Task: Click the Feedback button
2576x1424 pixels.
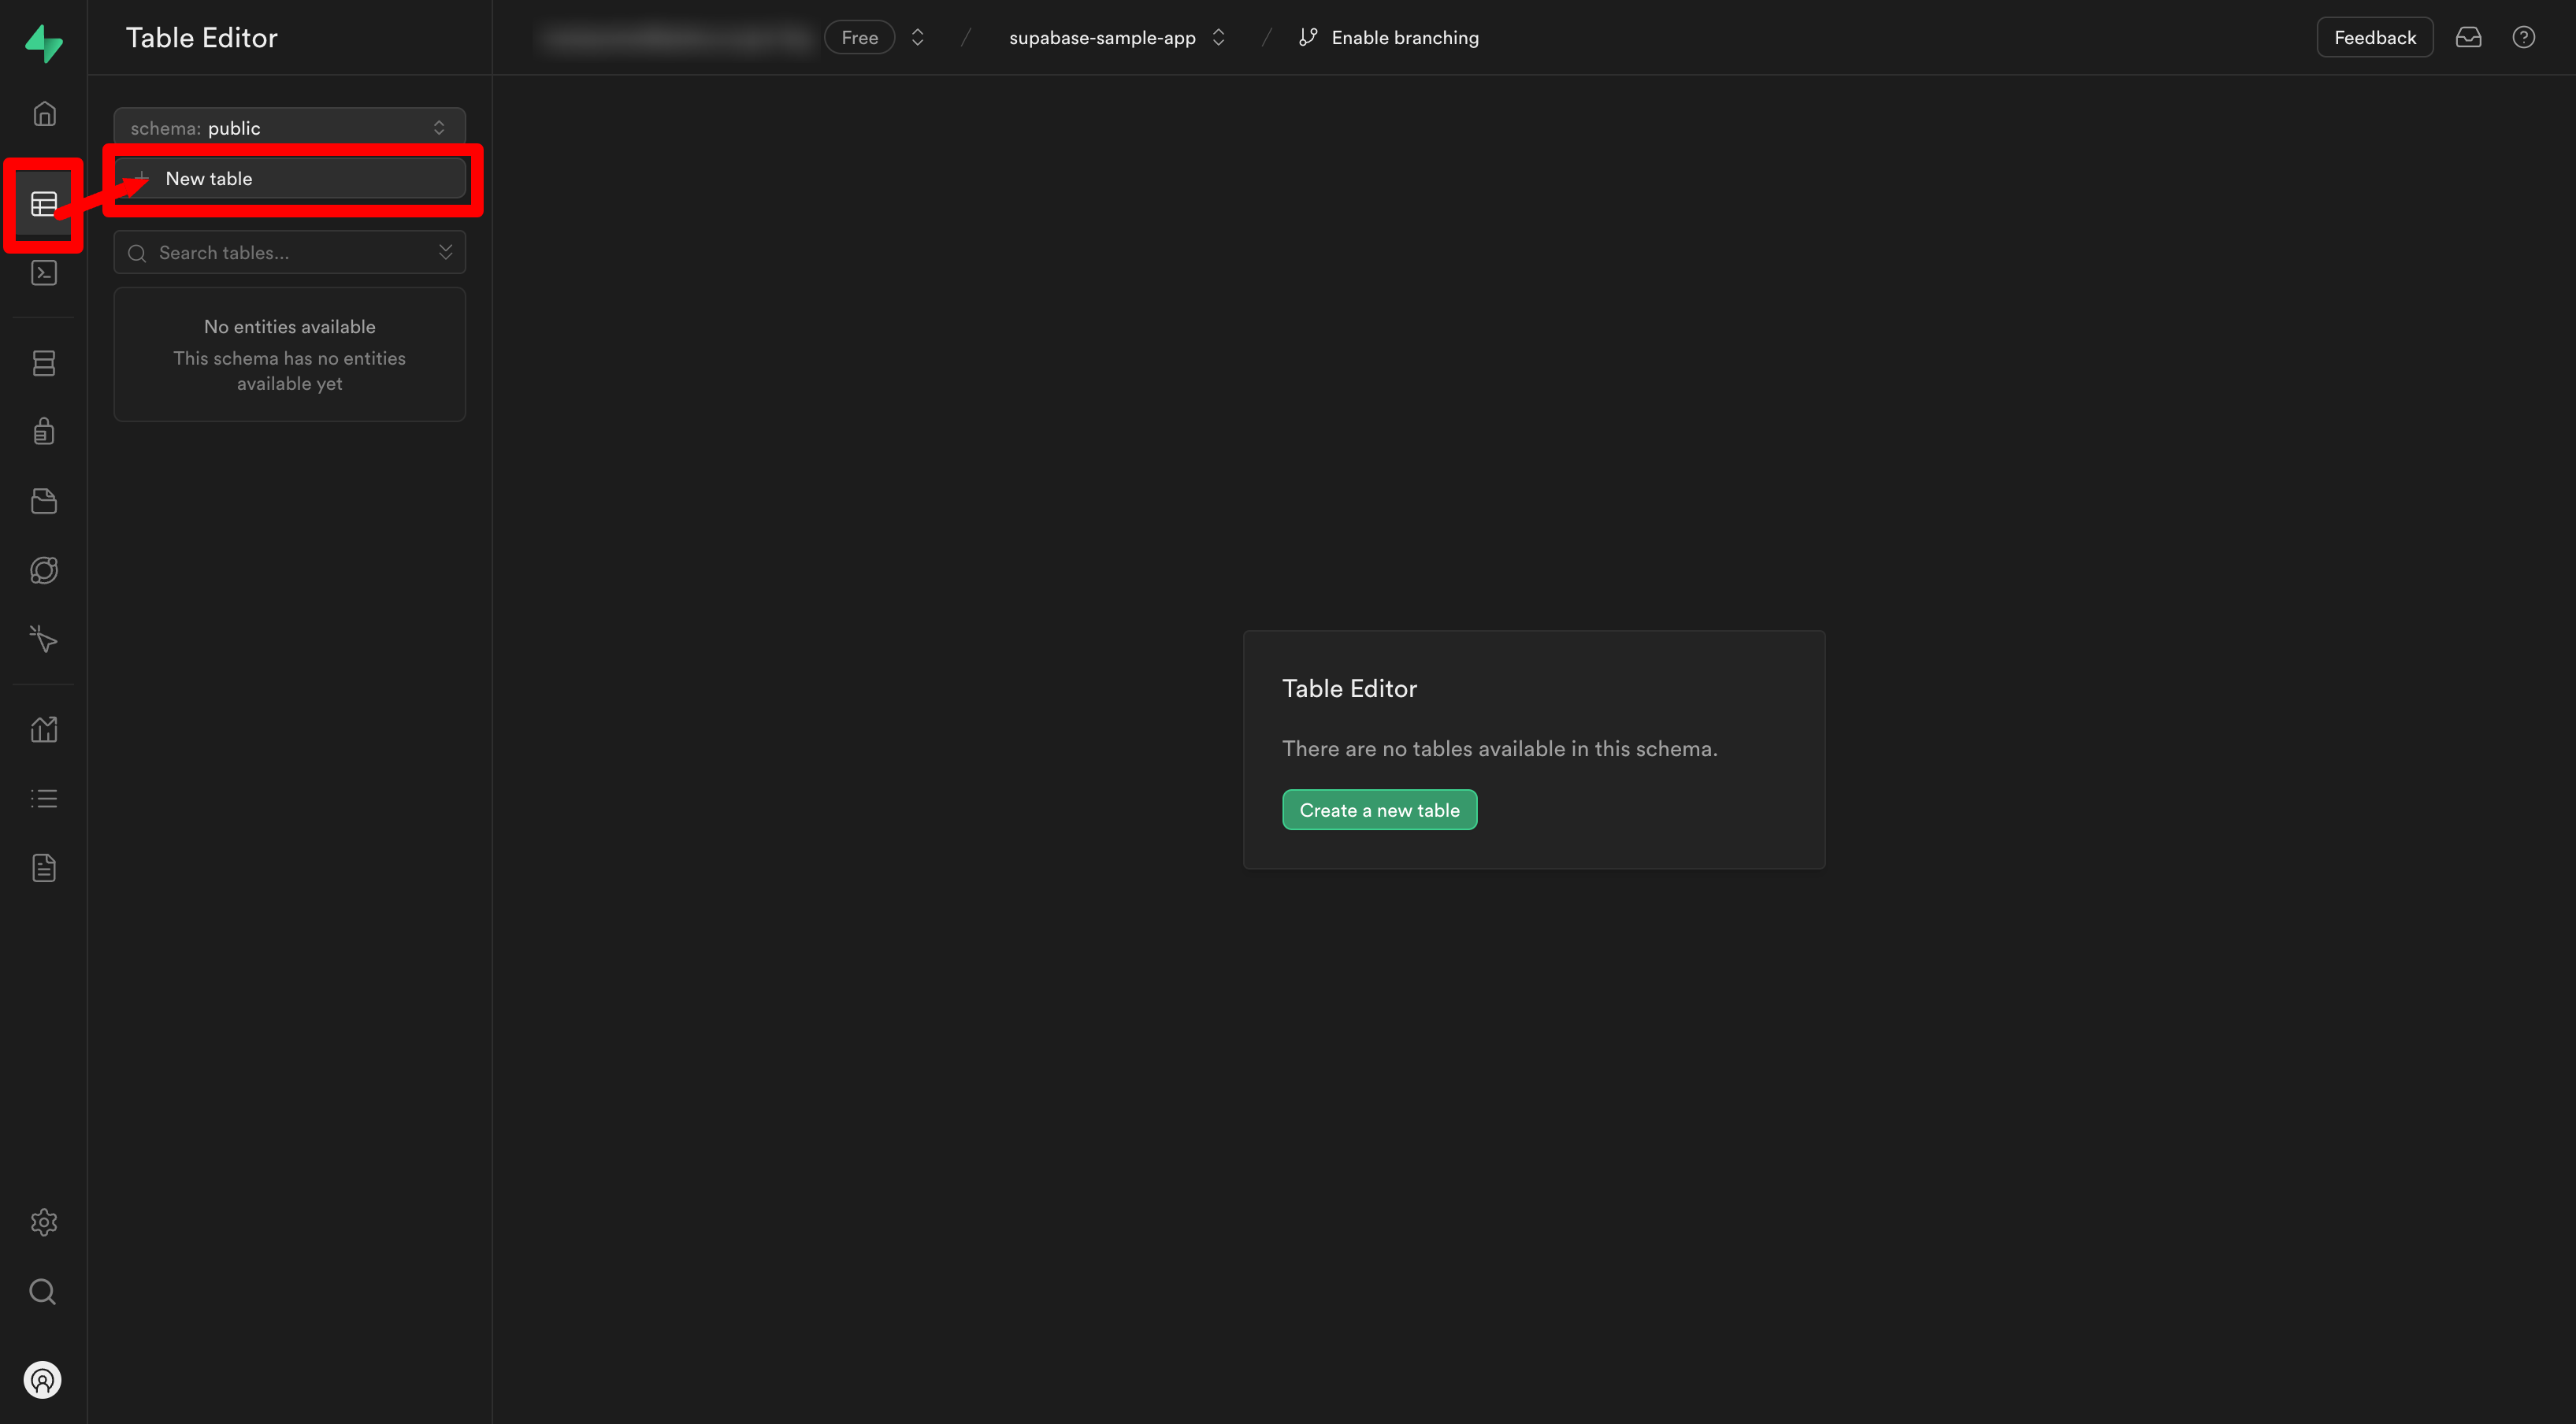Action: [2374, 38]
